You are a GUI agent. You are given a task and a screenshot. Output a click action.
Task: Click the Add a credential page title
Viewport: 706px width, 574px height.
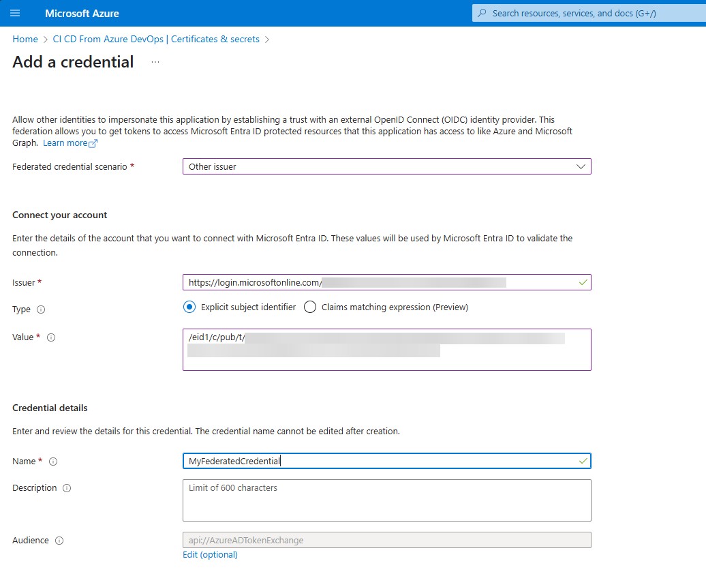coord(73,62)
